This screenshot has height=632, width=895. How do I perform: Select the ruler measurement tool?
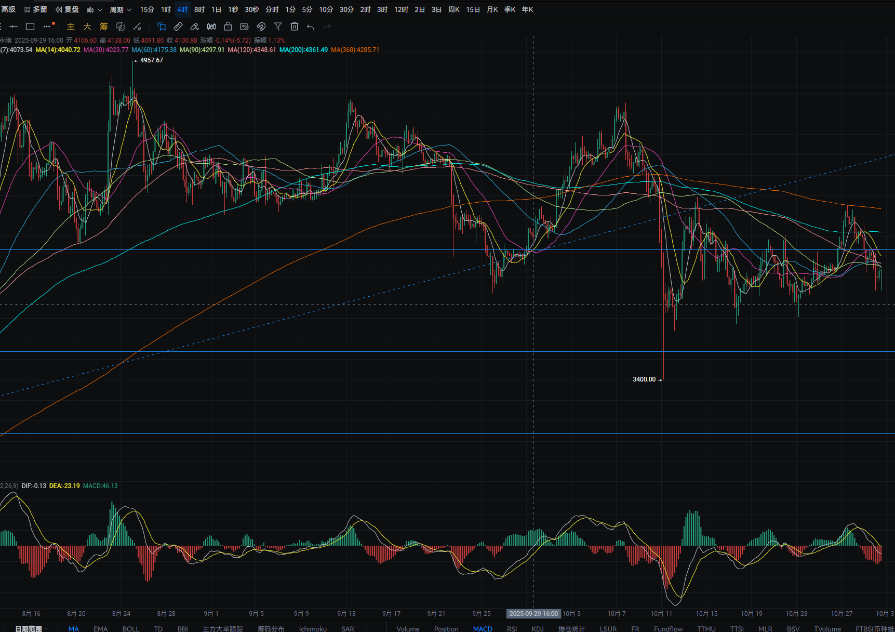point(178,27)
